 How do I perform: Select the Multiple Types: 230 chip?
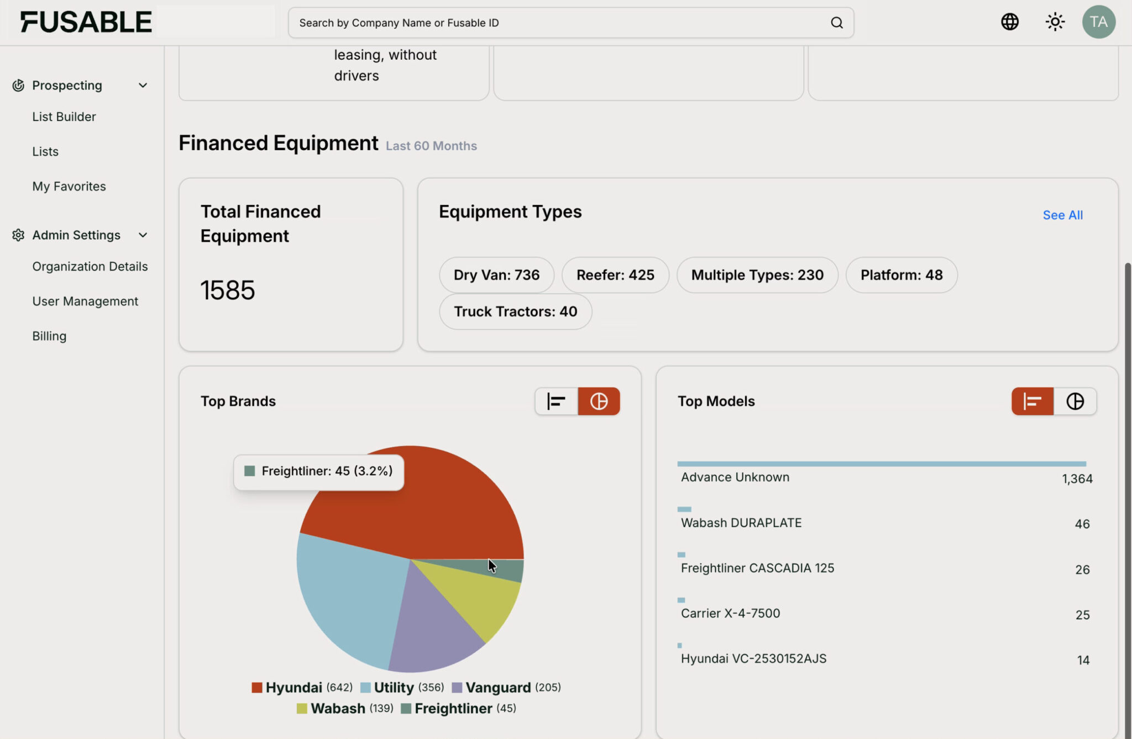click(757, 275)
